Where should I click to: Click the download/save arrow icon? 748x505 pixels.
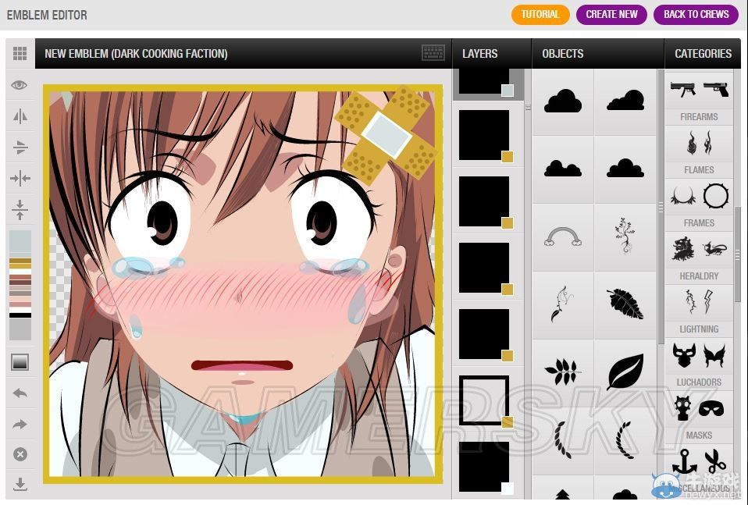tap(20, 485)
